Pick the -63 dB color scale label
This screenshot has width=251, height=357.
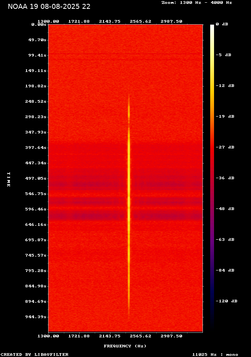coord(225,239)
